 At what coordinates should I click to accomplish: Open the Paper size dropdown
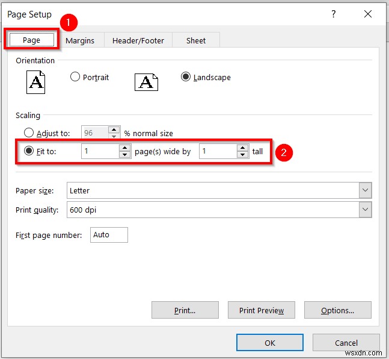[x=365, y=190]
